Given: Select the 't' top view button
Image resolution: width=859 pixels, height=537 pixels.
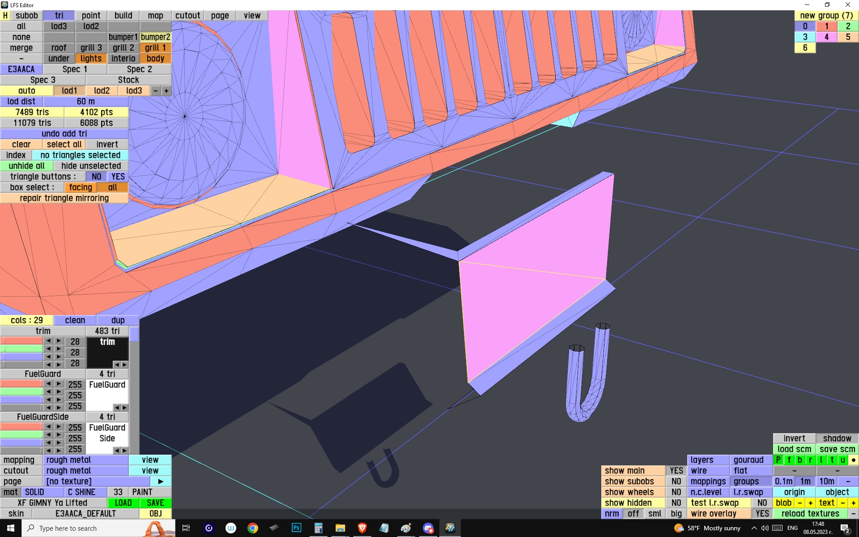Looking at the screenshot, I should point(832,460).
